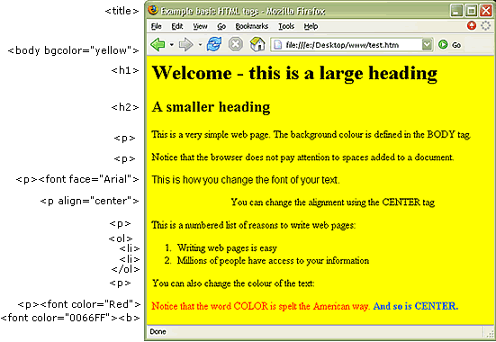Click the <h2> tag label
496x342 pixels.
[125, 107]
